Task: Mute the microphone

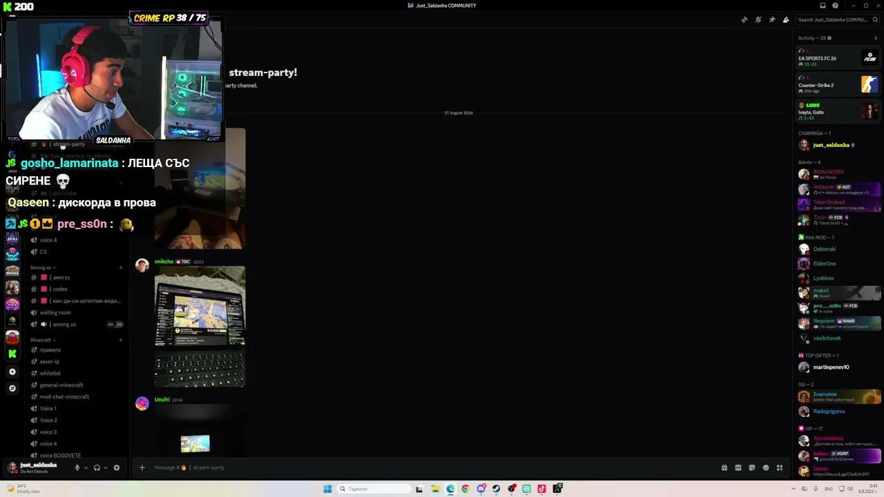Action: click(77, 467)
